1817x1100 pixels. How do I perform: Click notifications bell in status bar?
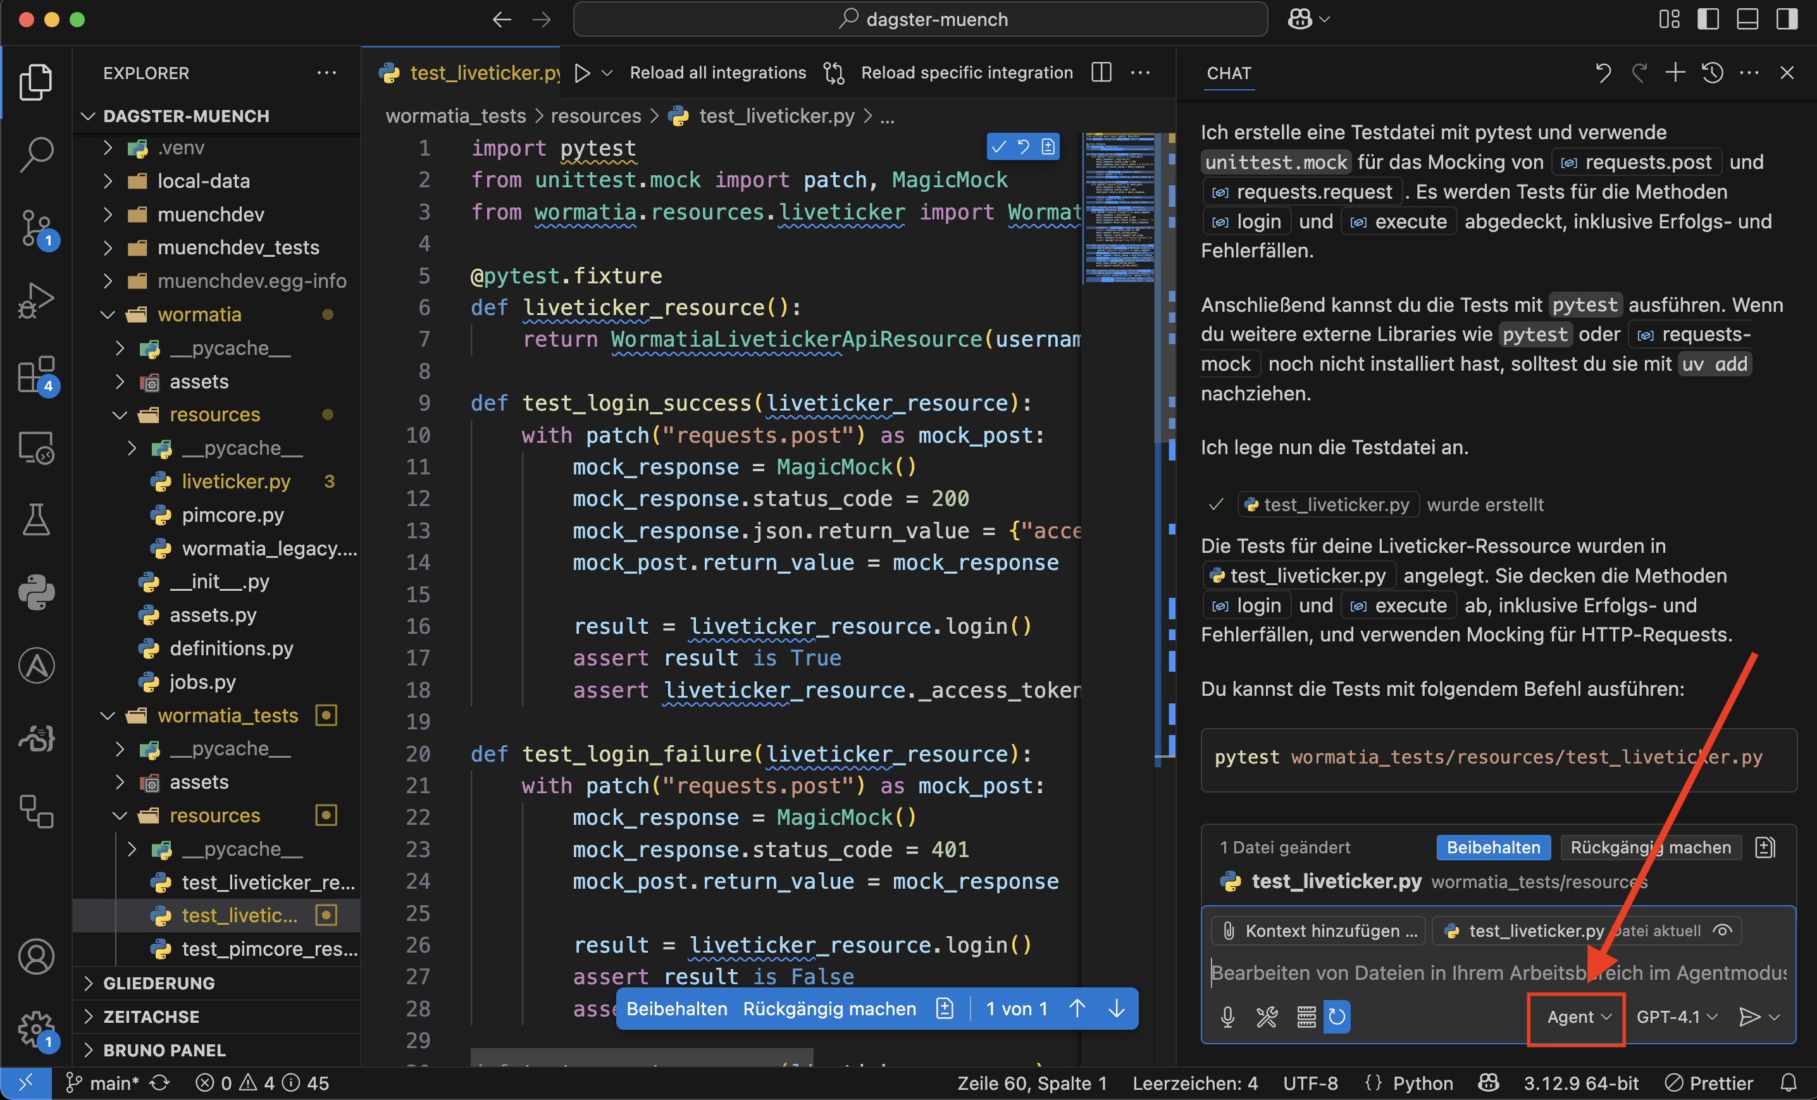pos(1789,1082)
